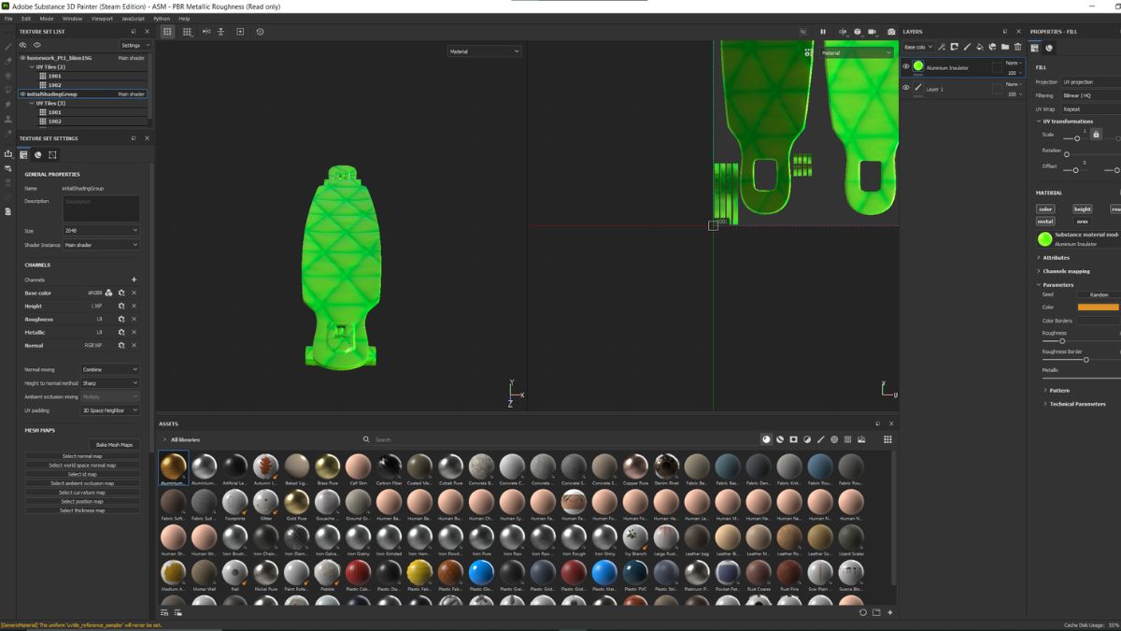Screen dimensions: 1121x631
Task: Open the Python menu
Action: click(x=162, y=18)
